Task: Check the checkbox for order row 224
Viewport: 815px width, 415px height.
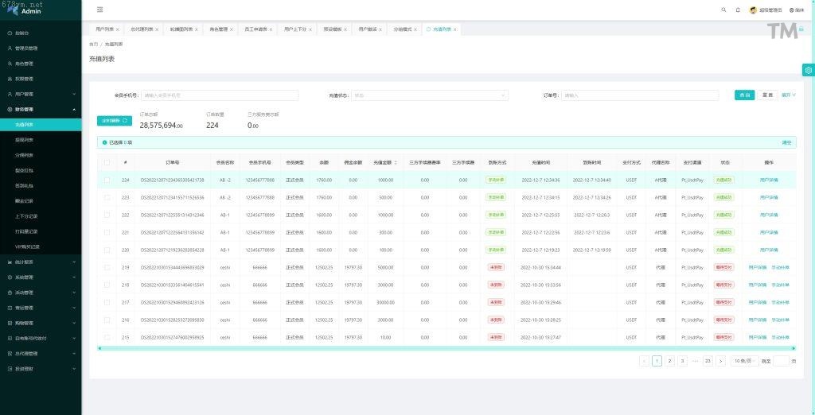Action: tap(107, 180)
